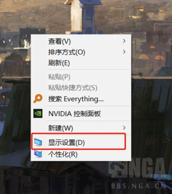Viewport: 172px width, 194px height.
Task: Expand the 排序方式(O) submenu arrow
Action: pos(124,52)
